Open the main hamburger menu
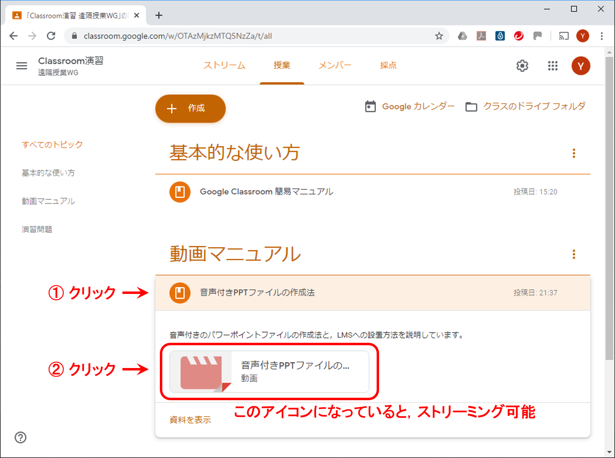The image size is (615, 458). (22, 66)
